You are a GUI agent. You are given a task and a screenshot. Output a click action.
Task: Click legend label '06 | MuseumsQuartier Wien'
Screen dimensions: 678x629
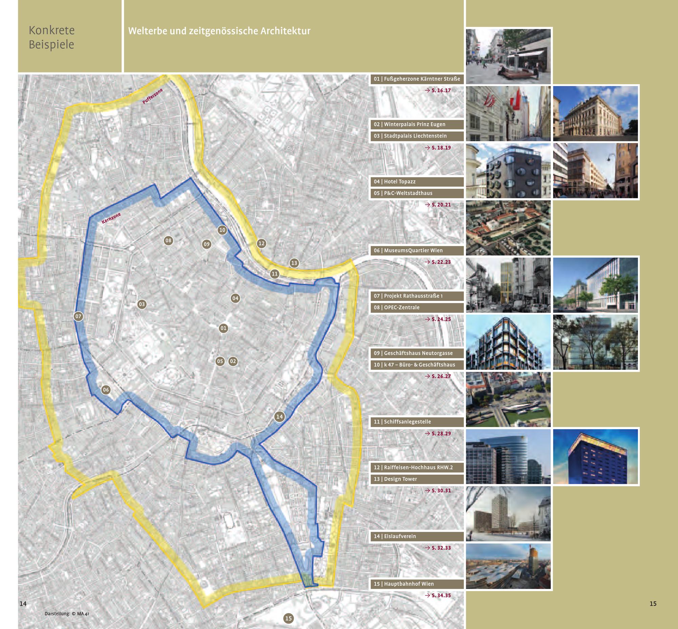point(417,250)
